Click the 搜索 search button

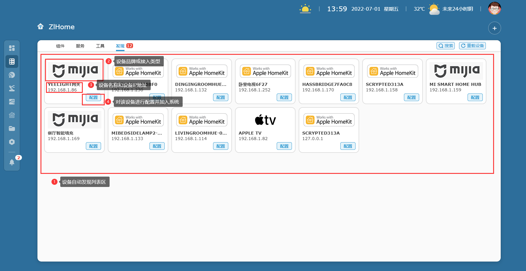(446, 46)
